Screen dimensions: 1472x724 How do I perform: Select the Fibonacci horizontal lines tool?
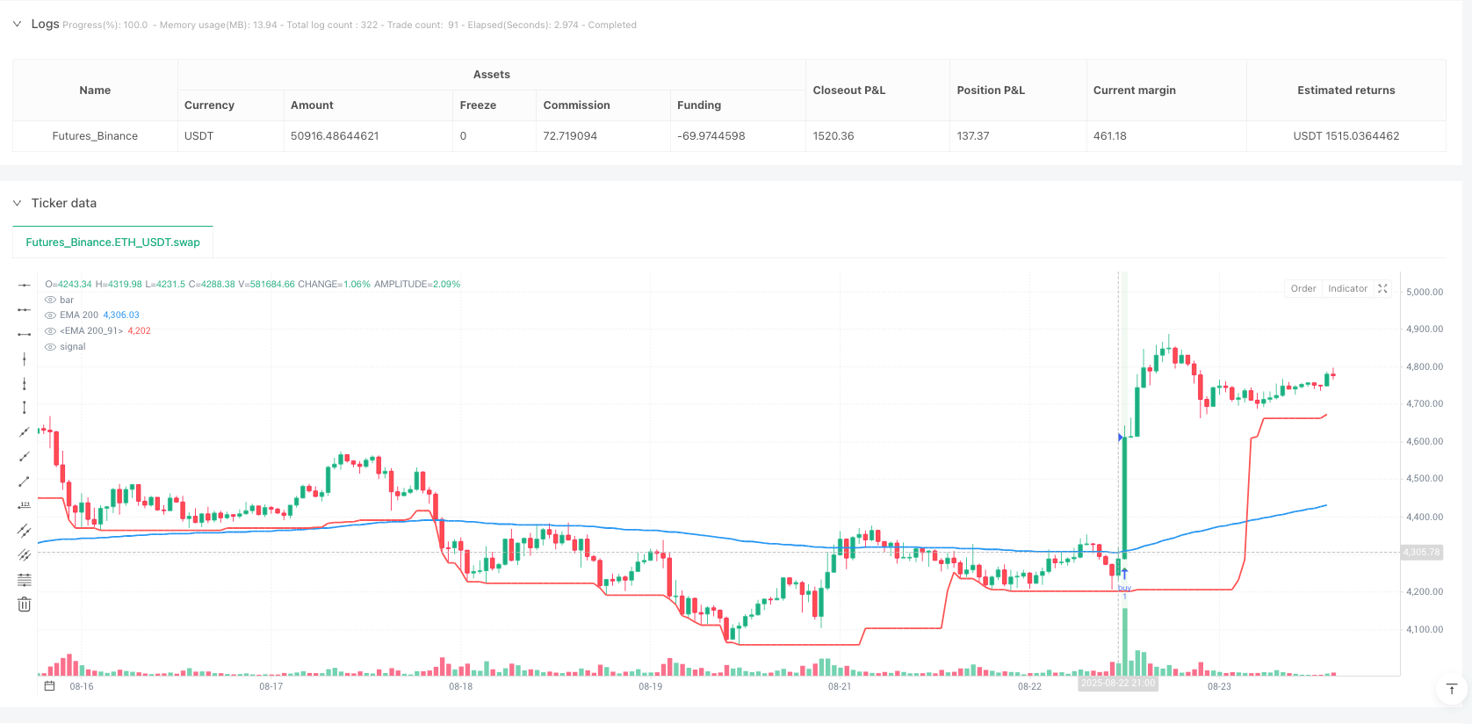(x=25, y=580)
